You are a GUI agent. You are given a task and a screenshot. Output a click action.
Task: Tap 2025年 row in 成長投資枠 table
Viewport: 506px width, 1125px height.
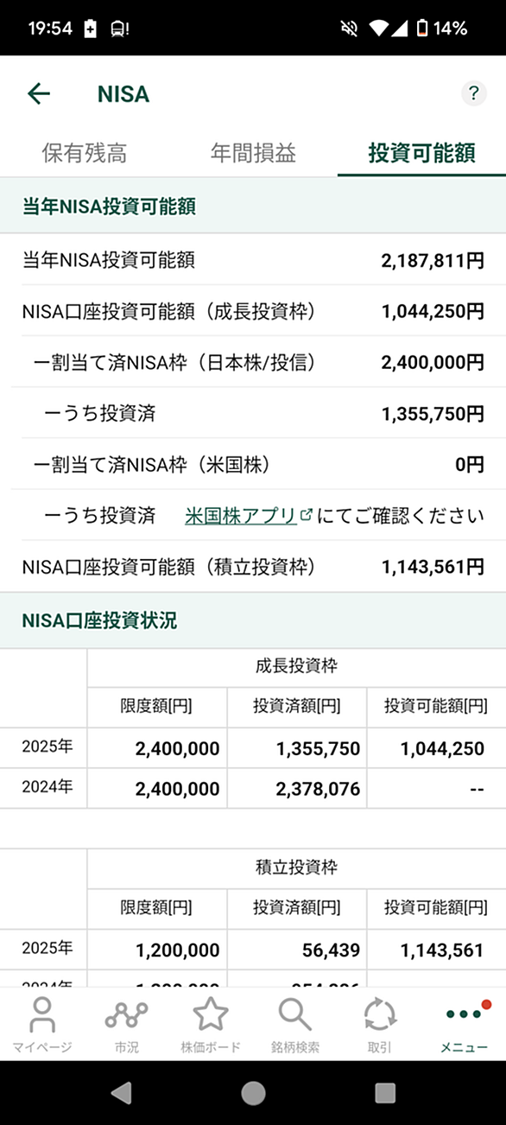point(253,748)
